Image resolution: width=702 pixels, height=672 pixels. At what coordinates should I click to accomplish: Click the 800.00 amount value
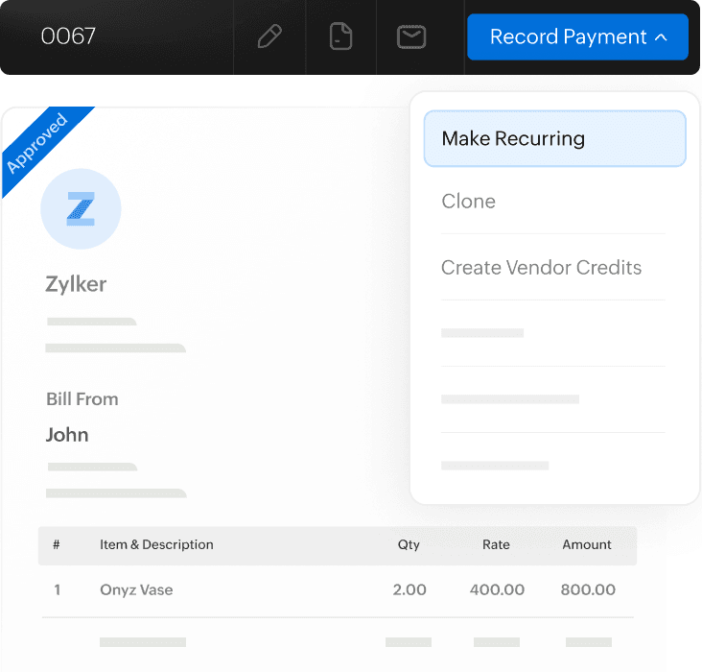(x=588, y=589)
